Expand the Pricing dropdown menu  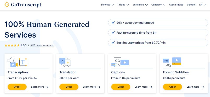click(123, 5)
